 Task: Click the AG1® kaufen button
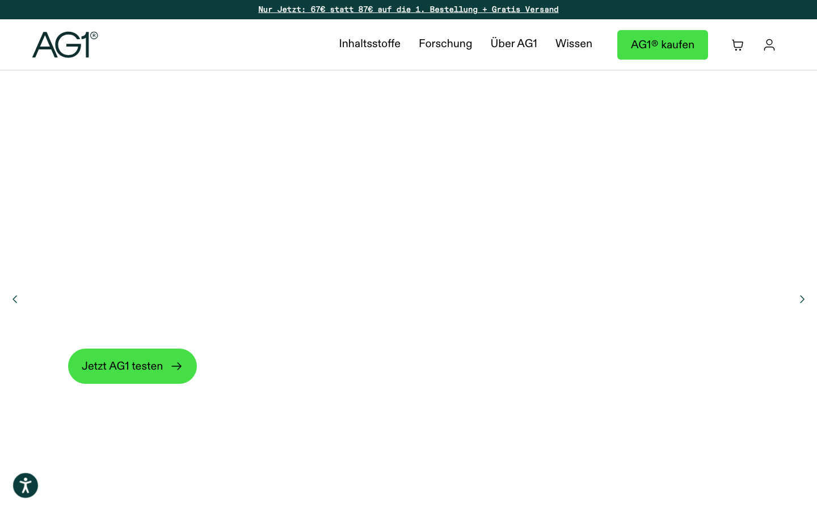663,45
